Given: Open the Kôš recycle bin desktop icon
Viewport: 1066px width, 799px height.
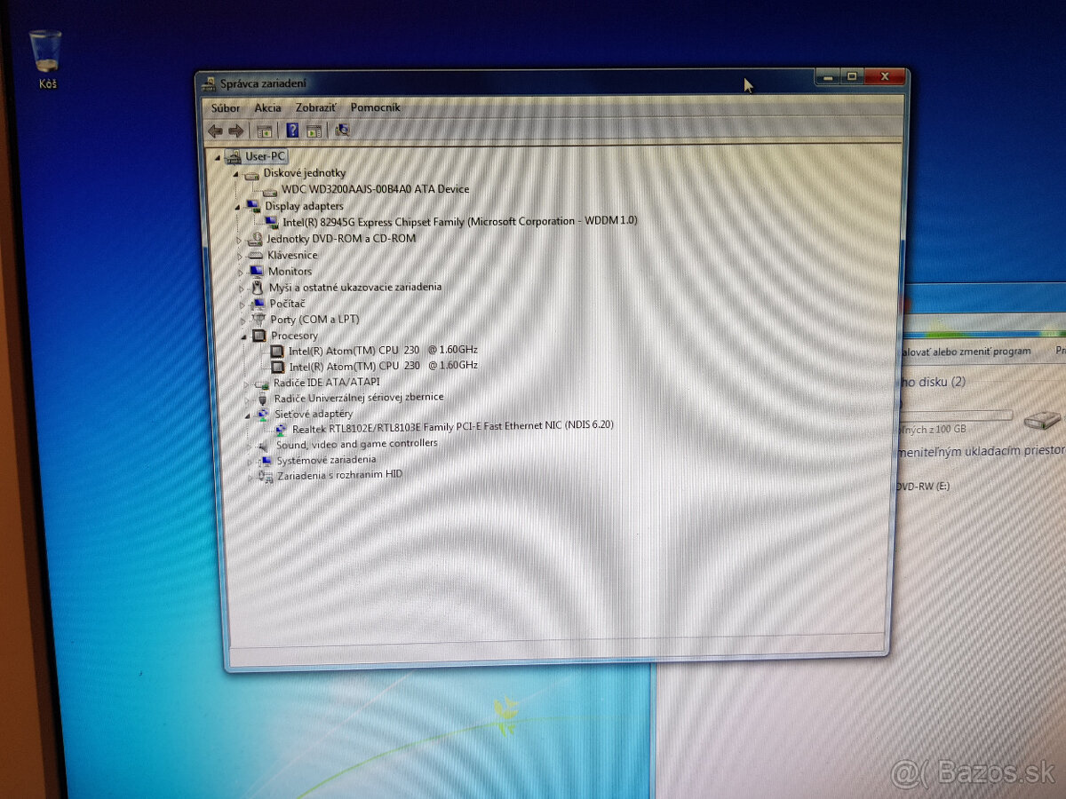Looking at the screenshot, I should coord(45,55).
